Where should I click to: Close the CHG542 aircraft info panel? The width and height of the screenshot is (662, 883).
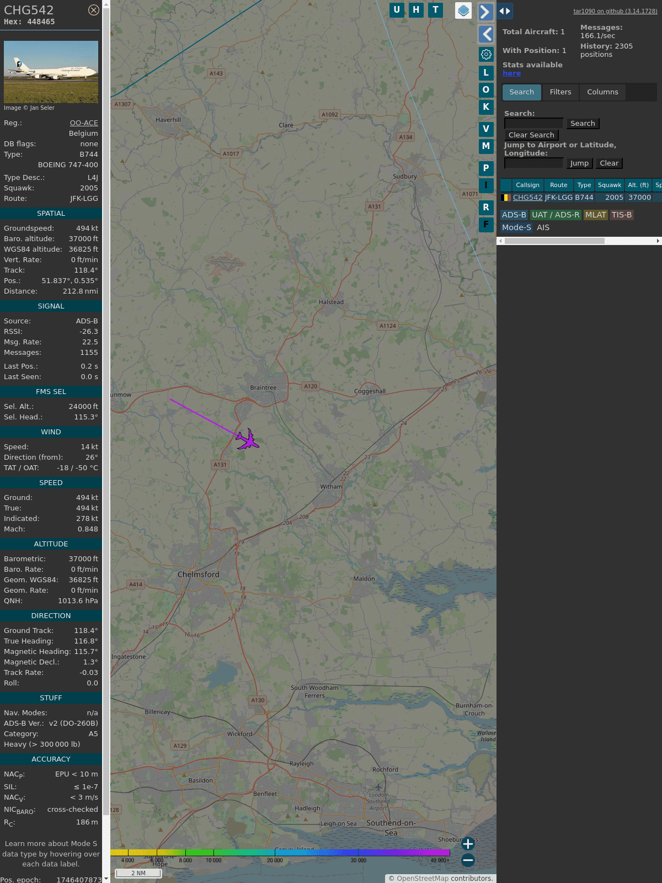pos(94,10)
